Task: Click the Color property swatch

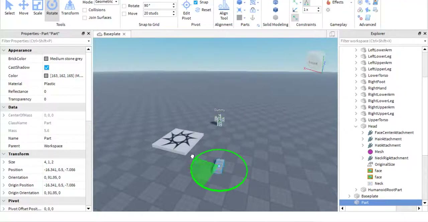Action: [46, 76]
